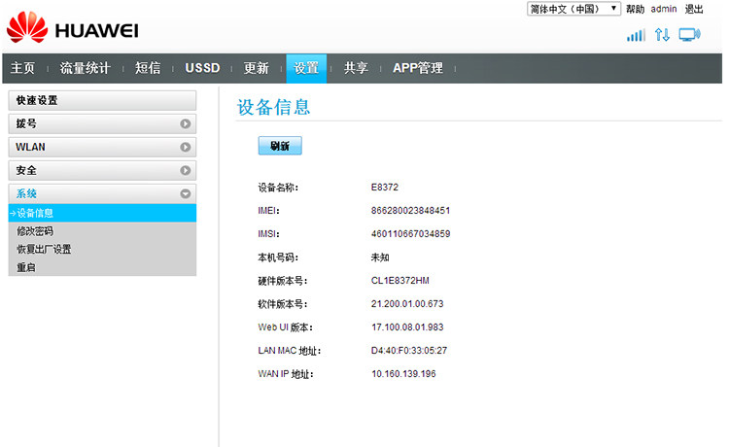Click the Web UI 版本 label

click(286, 327)
